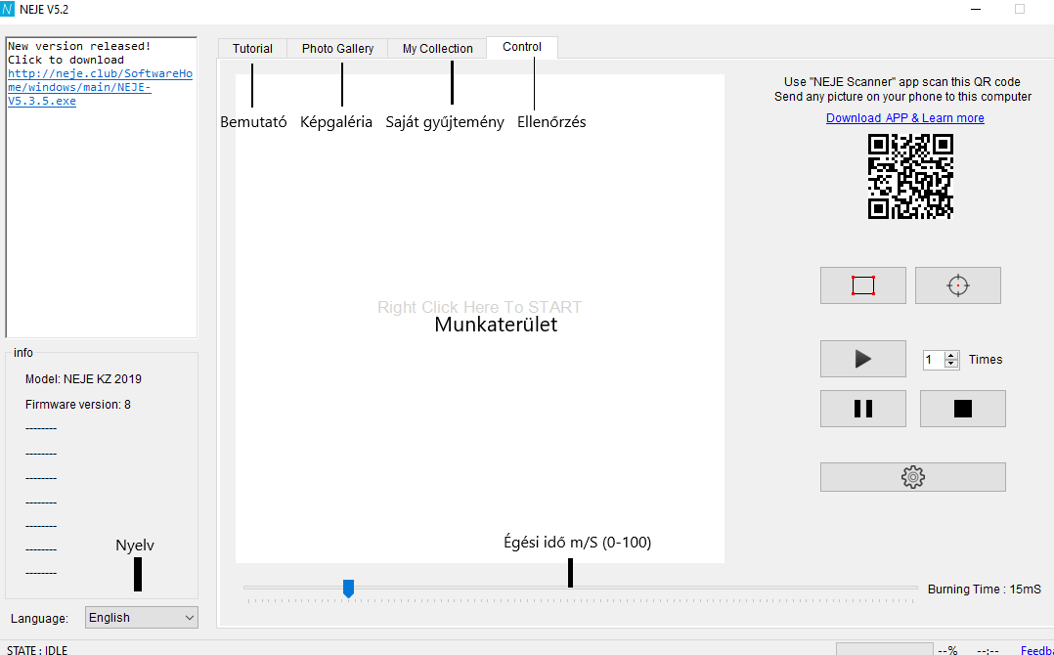Screen dimensions: 1054x655
Task: Click the Download APP & Learn more link
Action: click(904, 118)
